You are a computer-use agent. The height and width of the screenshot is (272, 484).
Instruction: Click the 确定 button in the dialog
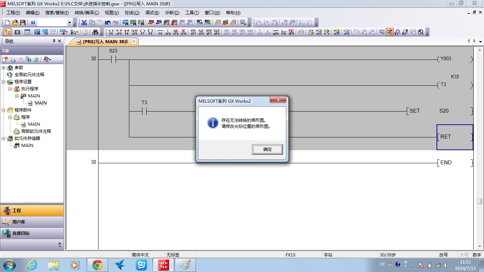(267, 149)
